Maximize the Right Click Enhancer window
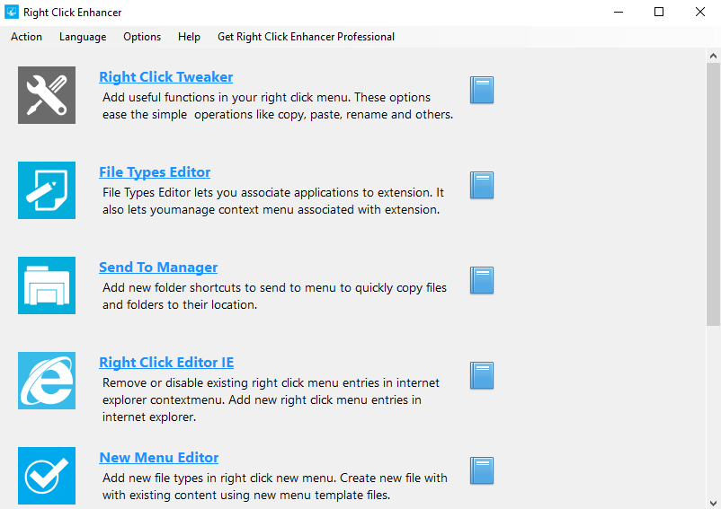The height and width of the screenshot is (509, 721). coord(659,12)
